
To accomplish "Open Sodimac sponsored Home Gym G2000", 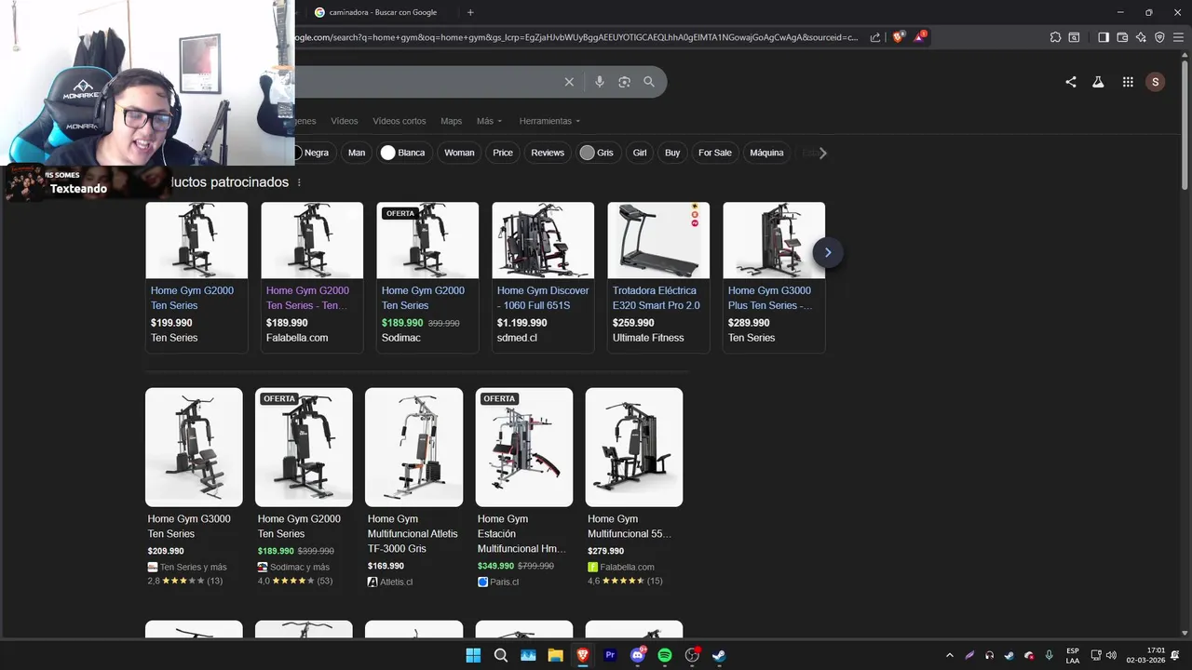I will 427,277.
